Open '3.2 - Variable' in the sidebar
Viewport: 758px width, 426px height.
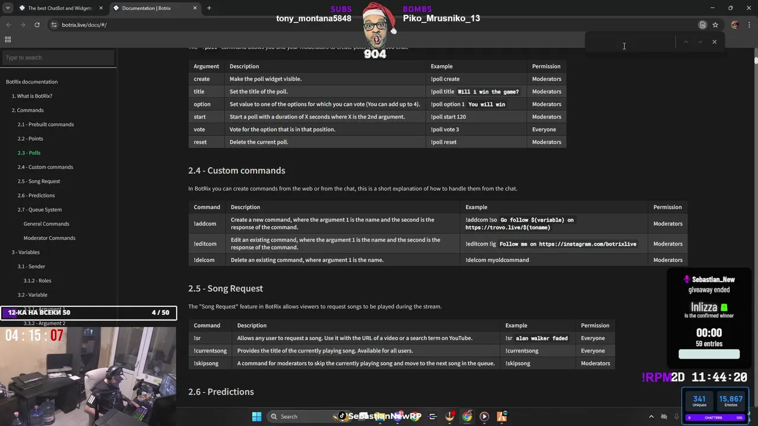(x=33, y=295)
